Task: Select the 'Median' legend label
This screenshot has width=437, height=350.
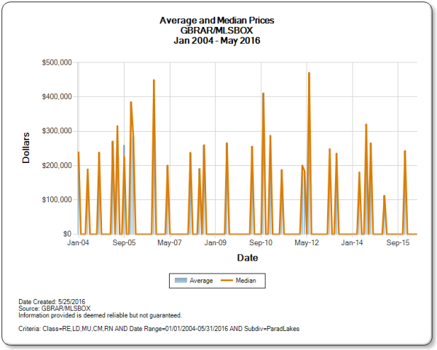Action: point(246,280)
